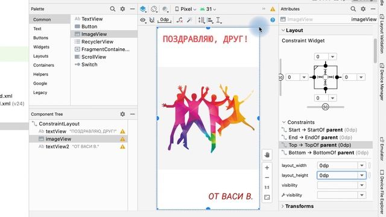Open Align tool icon
Image resolution: width=386 pixels, height=217 pixels.
(210, 20)
